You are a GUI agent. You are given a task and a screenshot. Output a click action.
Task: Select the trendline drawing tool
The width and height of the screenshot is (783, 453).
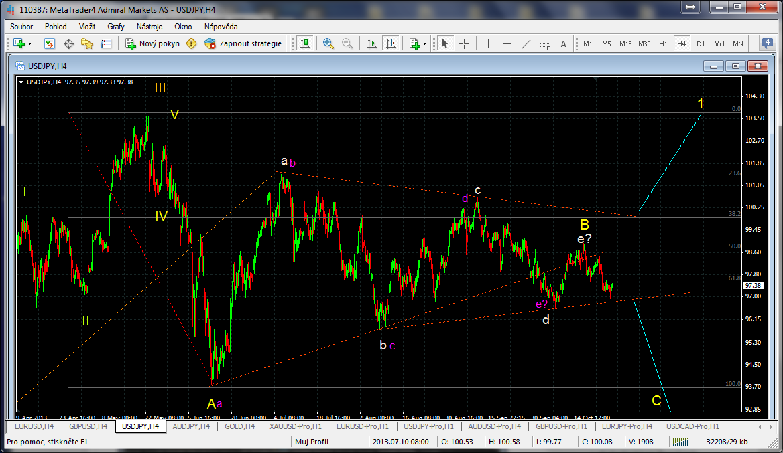click(x=526, y=43)
